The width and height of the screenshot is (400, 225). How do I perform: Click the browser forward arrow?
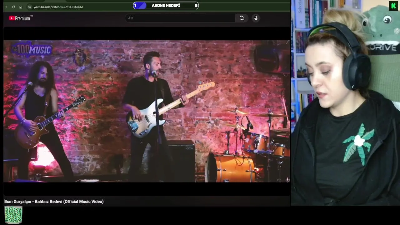6,7
